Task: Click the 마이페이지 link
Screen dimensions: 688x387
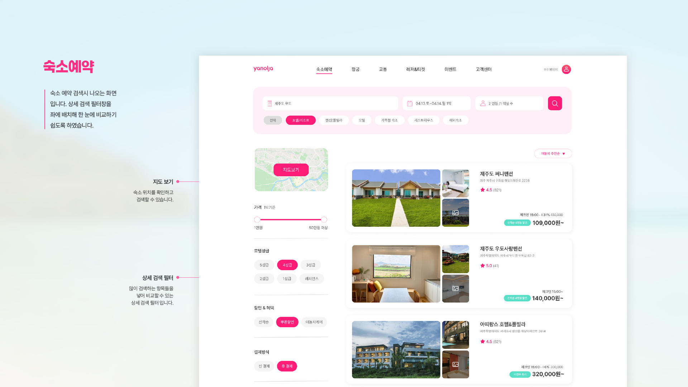Action: click(x=551, y=70)
